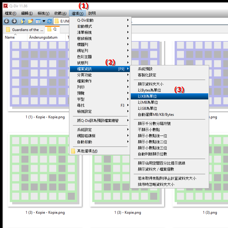Click the new folder icon in toolbar
Image resolution: width=228 pixels, height=228 pixels.
tap(30, 21)
